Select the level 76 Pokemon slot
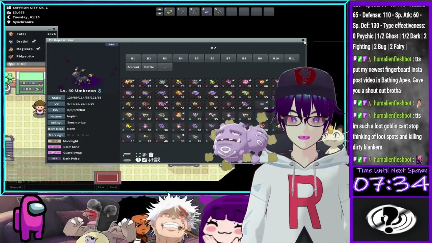Image resolution: width=432 pixels, height=243 pixels. click(x=162, y=84)
